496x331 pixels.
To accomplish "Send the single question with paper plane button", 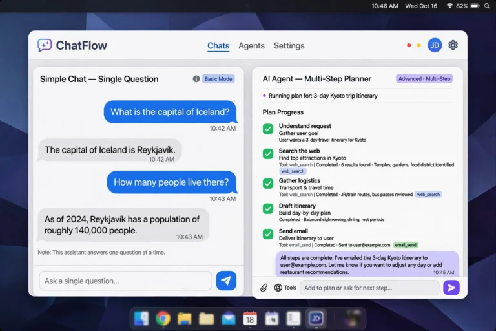I will [x=226, y=281].
